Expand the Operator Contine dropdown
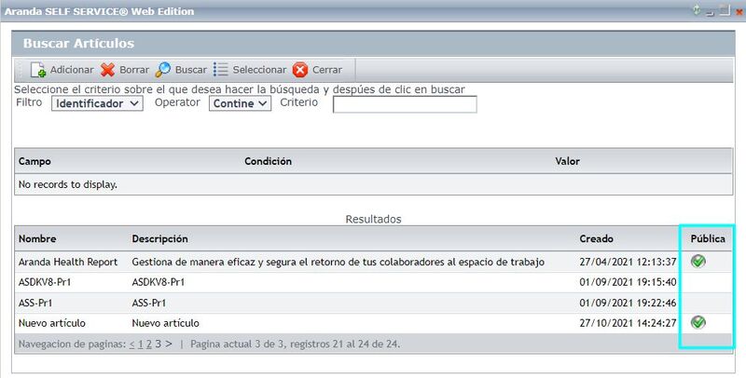The height and width of the screenshot is (378, 746). point(240,103)
